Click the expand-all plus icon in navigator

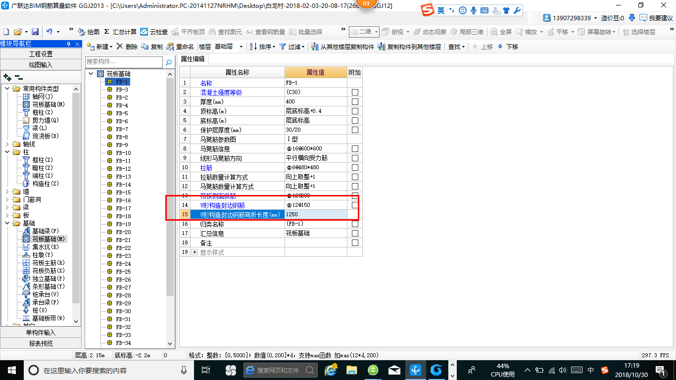7,77
